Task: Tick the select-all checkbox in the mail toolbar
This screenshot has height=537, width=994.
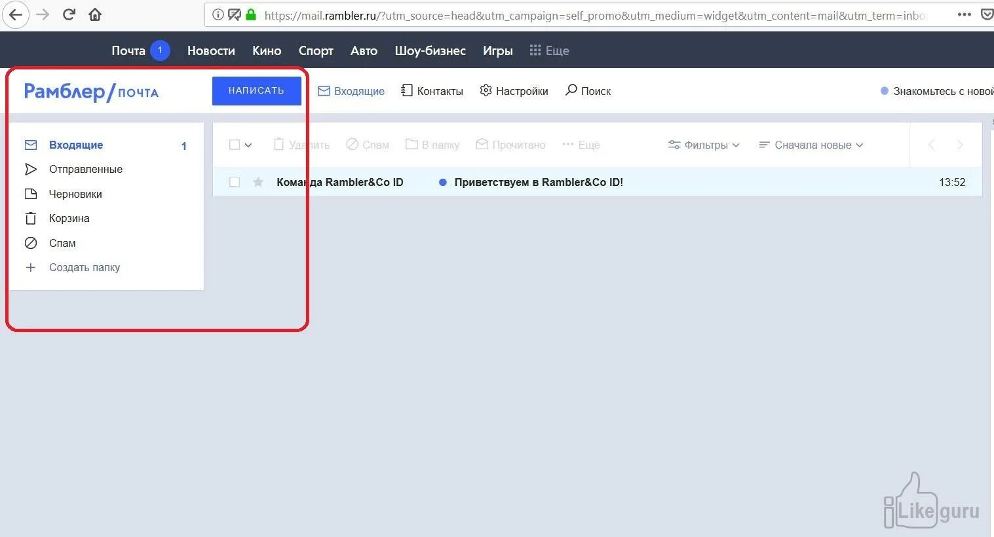Action: pos(235,145)
